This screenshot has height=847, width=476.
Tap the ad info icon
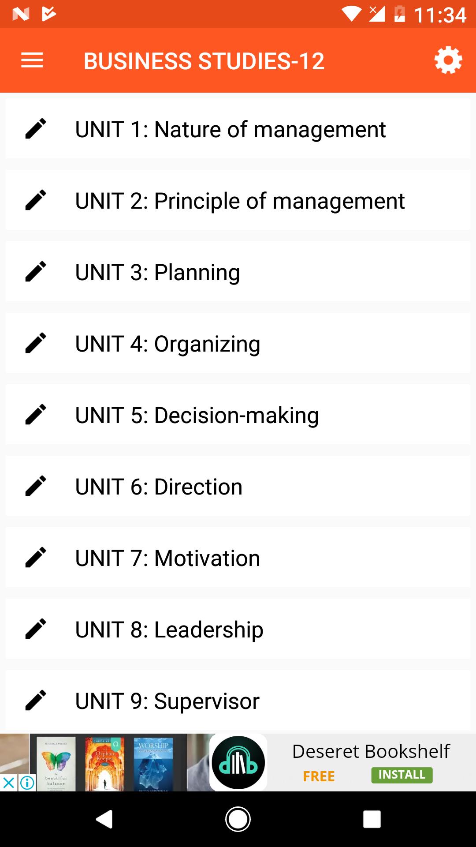tap(27, 783)
